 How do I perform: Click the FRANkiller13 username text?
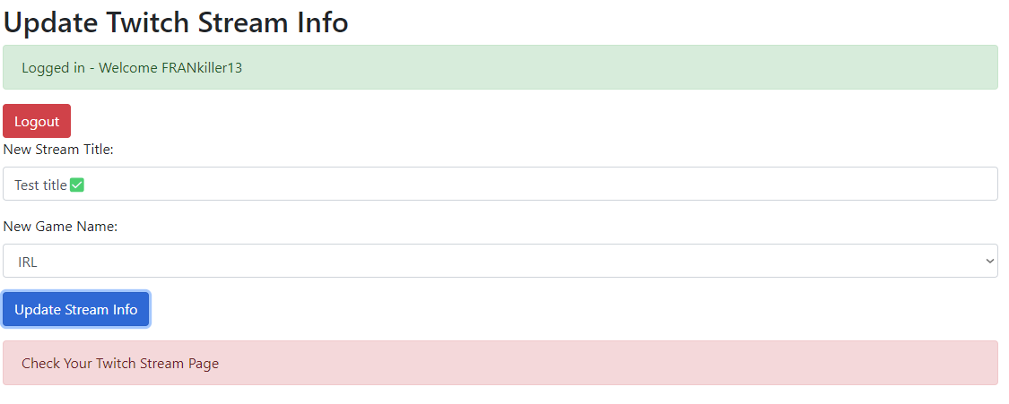[x=202, y=68]
